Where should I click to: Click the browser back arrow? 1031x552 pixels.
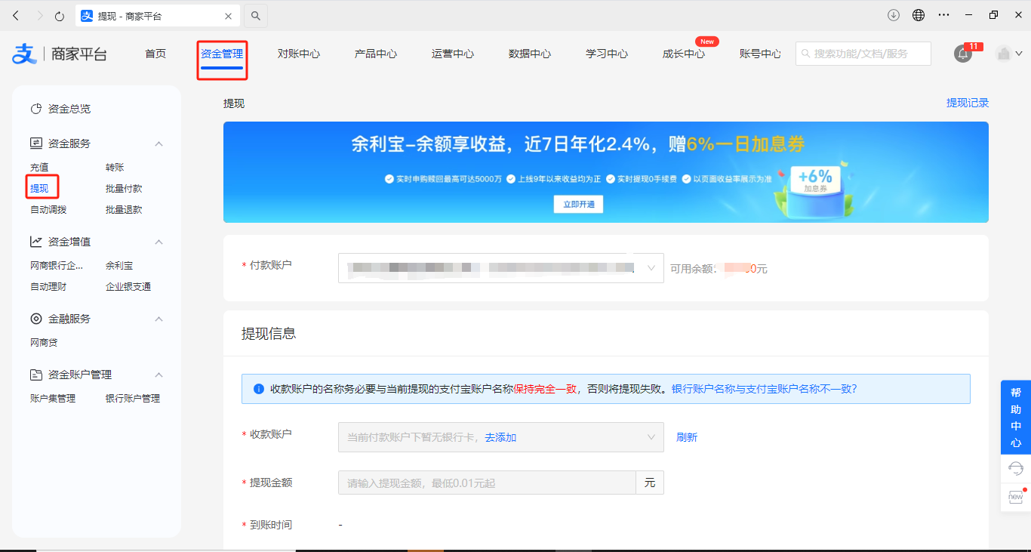(x=16, y=15)
